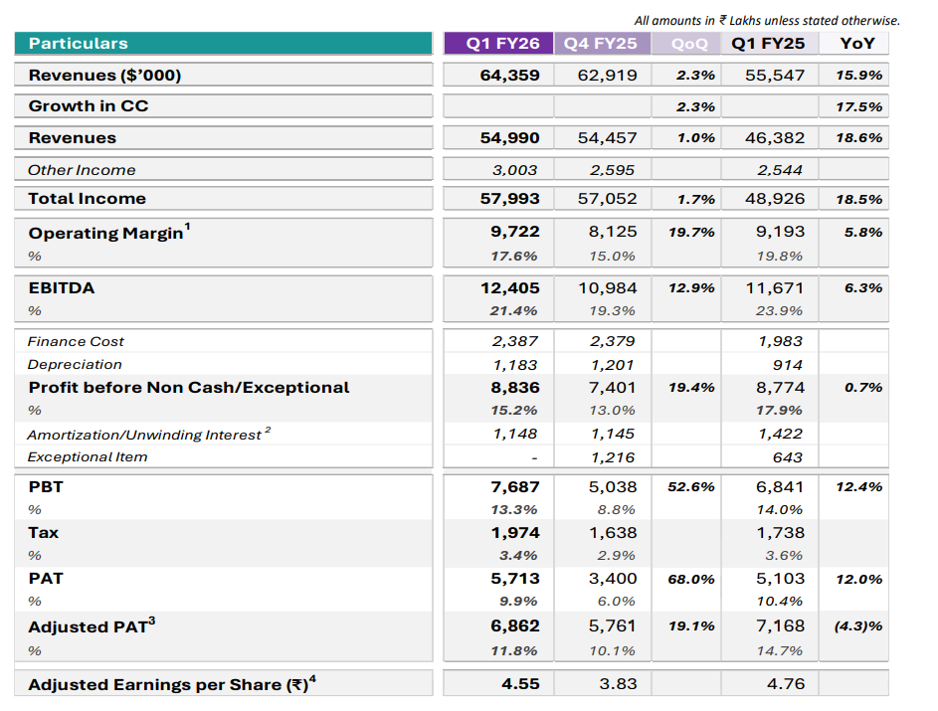Click the Revenues ($'000) row label
This screenshot has height=711, width=938.
coord(104,76)
